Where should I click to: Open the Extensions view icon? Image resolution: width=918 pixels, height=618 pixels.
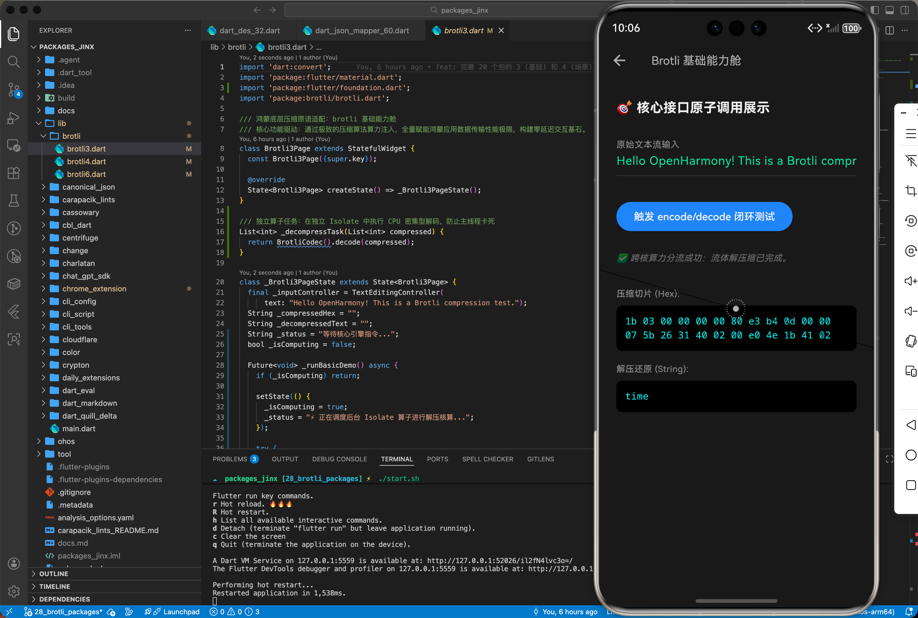coord(13,173)
